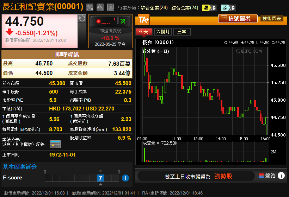Click the 轉燈後表現 -18.0 % figure

pos(110,38)
